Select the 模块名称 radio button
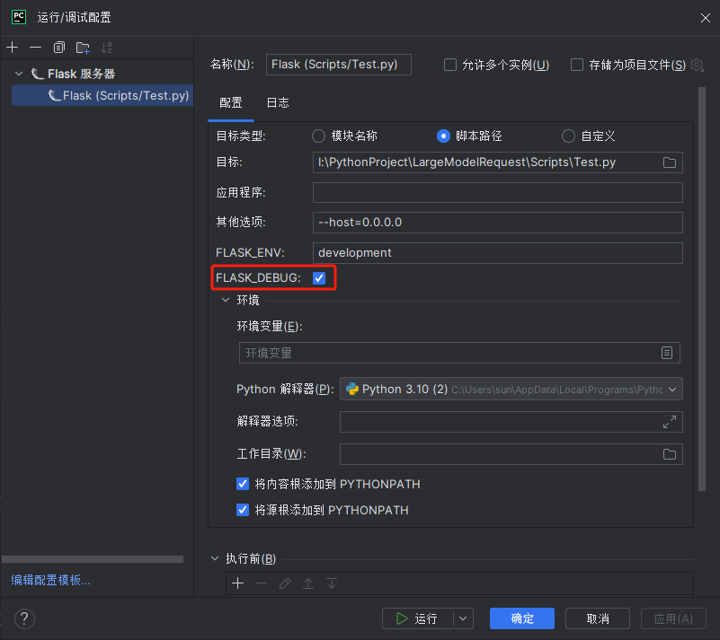 (318, 136)
